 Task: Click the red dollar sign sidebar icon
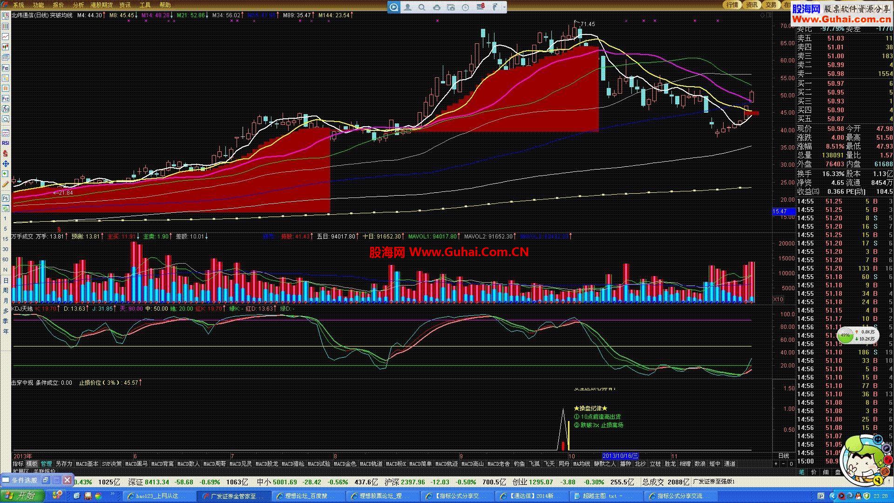6,153
